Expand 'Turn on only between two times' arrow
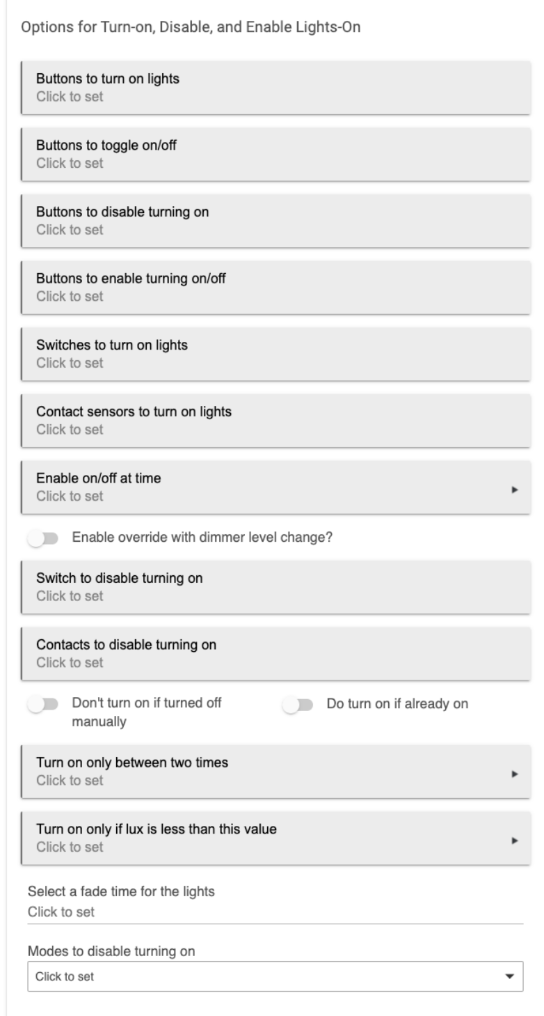544x1016 pixels. coord(515,774)
